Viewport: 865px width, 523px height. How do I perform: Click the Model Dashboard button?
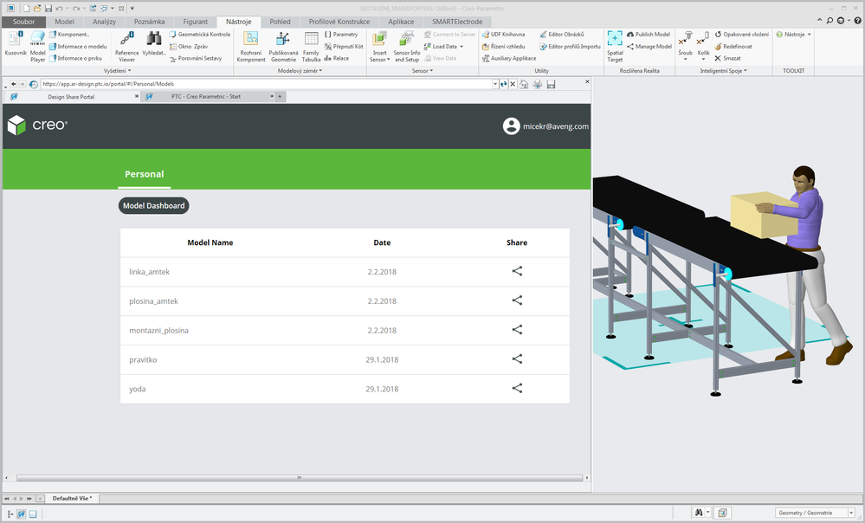click(x=152, y=206)
